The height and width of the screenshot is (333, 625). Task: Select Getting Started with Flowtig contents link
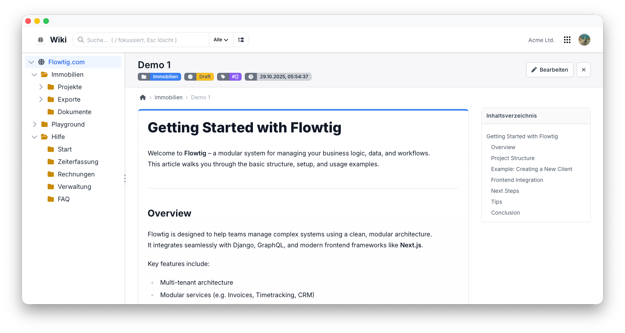click(522, 136)
